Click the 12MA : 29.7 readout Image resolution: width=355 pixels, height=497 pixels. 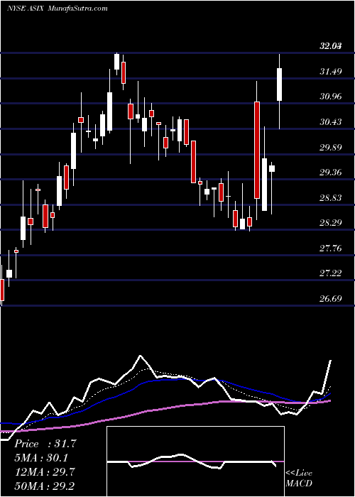coord(45,471)
